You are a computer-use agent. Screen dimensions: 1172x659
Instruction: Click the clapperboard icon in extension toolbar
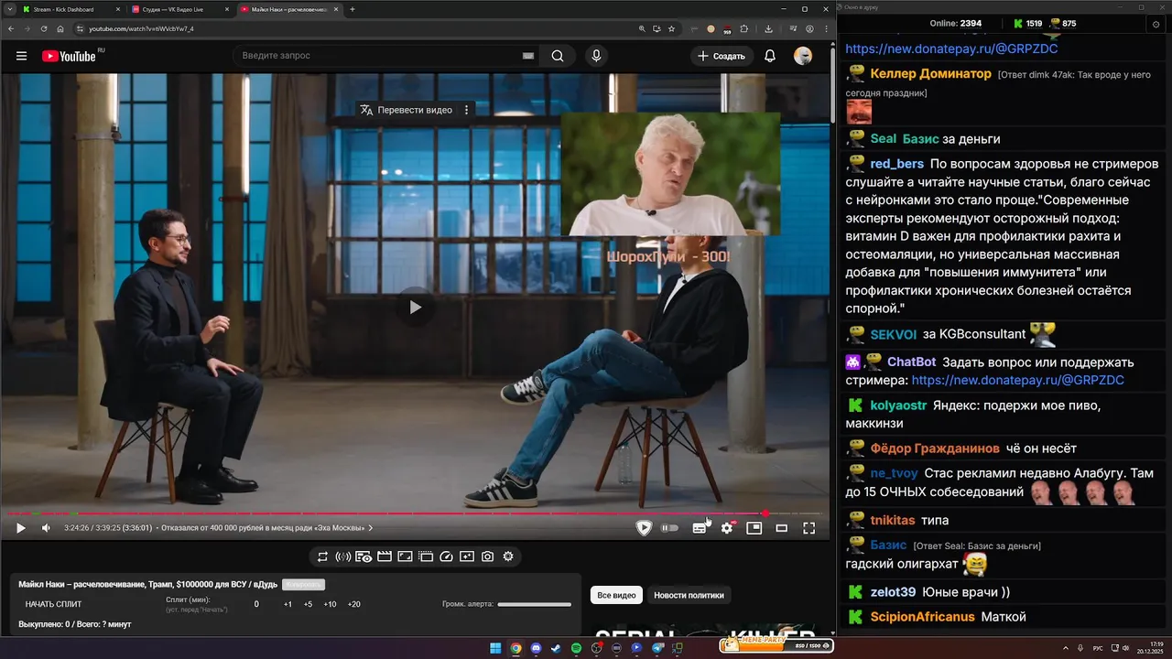pos(385,556)
